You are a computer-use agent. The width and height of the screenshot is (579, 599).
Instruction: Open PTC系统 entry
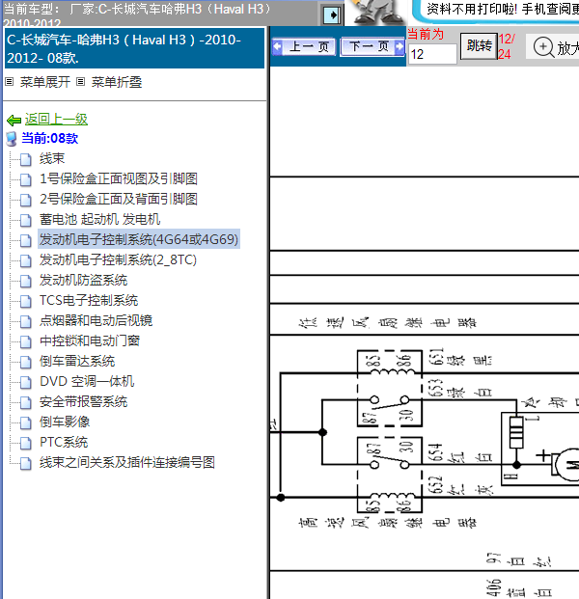point(64,442)
